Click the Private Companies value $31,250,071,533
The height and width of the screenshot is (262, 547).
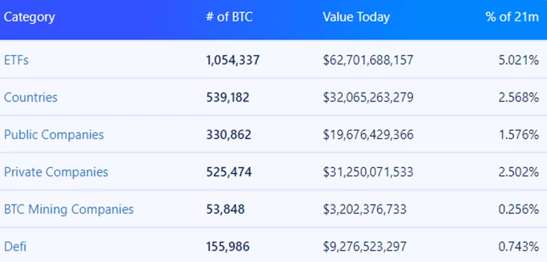pyautogui.click(x=368, y=172)
